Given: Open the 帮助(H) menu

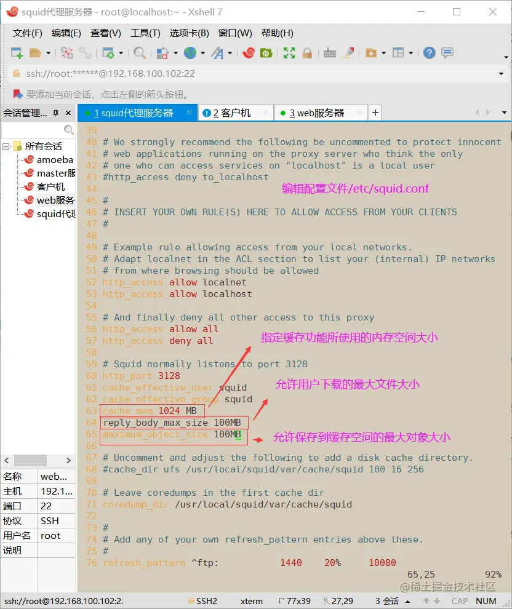Looking at the screenshot, I should 278,33.
